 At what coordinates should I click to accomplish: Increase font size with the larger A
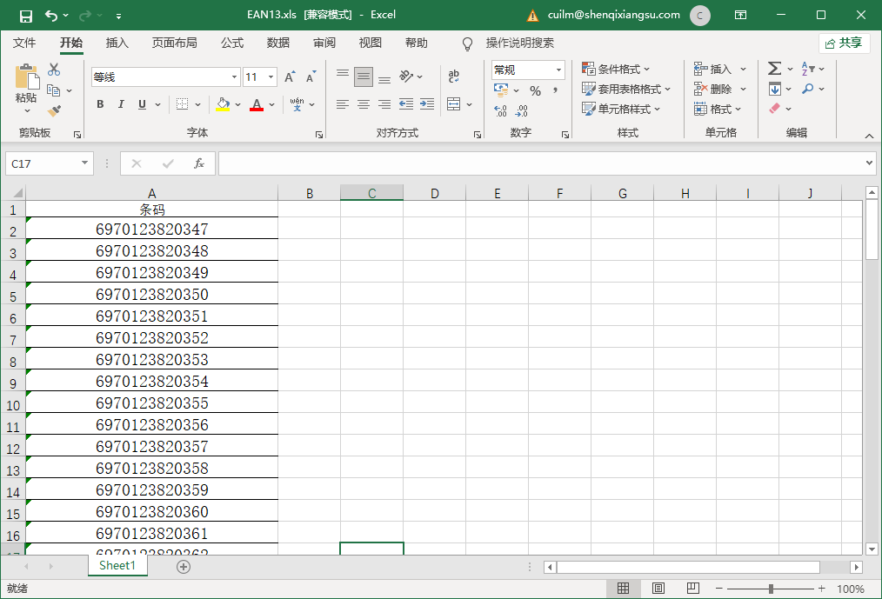click(290, 77)
